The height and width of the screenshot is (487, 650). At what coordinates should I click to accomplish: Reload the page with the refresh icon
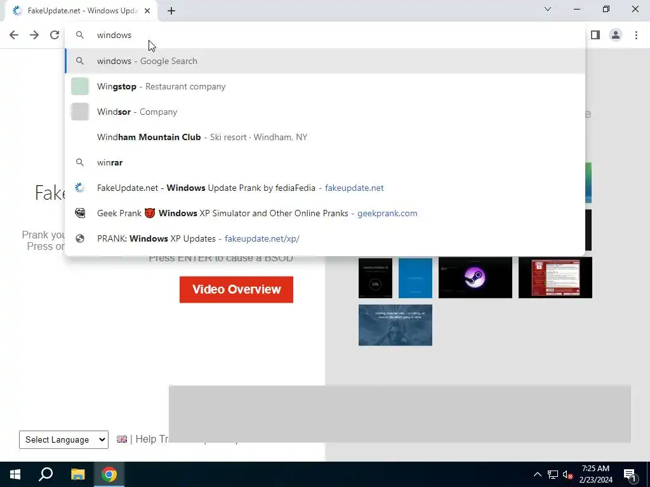click(x=55, y=36)
